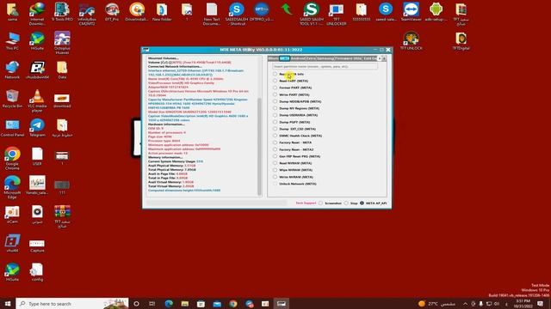Open the TFT UNLOCKER desktop shortcut

click(x=337, y=14)
